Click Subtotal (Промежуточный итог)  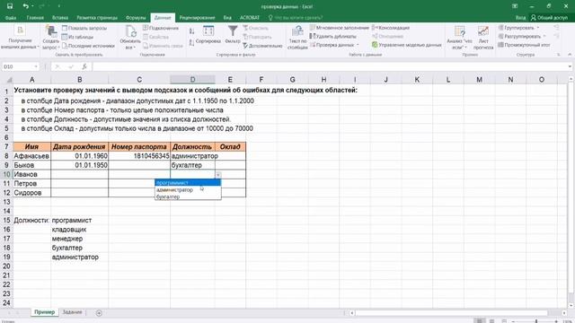(x=524, y=45)
